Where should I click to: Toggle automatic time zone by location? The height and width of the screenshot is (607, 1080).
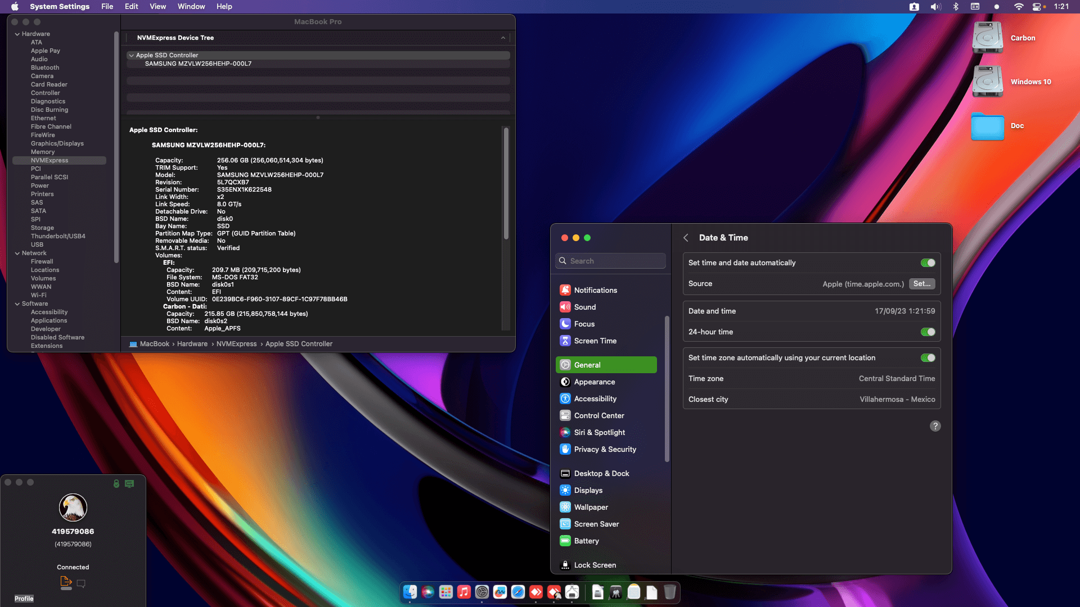tap(928, 358)
